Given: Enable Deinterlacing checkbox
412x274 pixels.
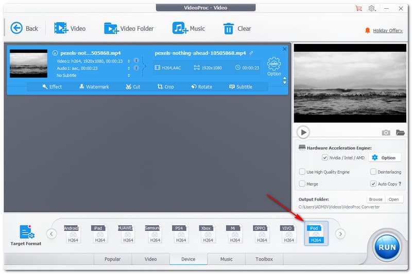Looking at the screenshot, I should pos(373,172).
